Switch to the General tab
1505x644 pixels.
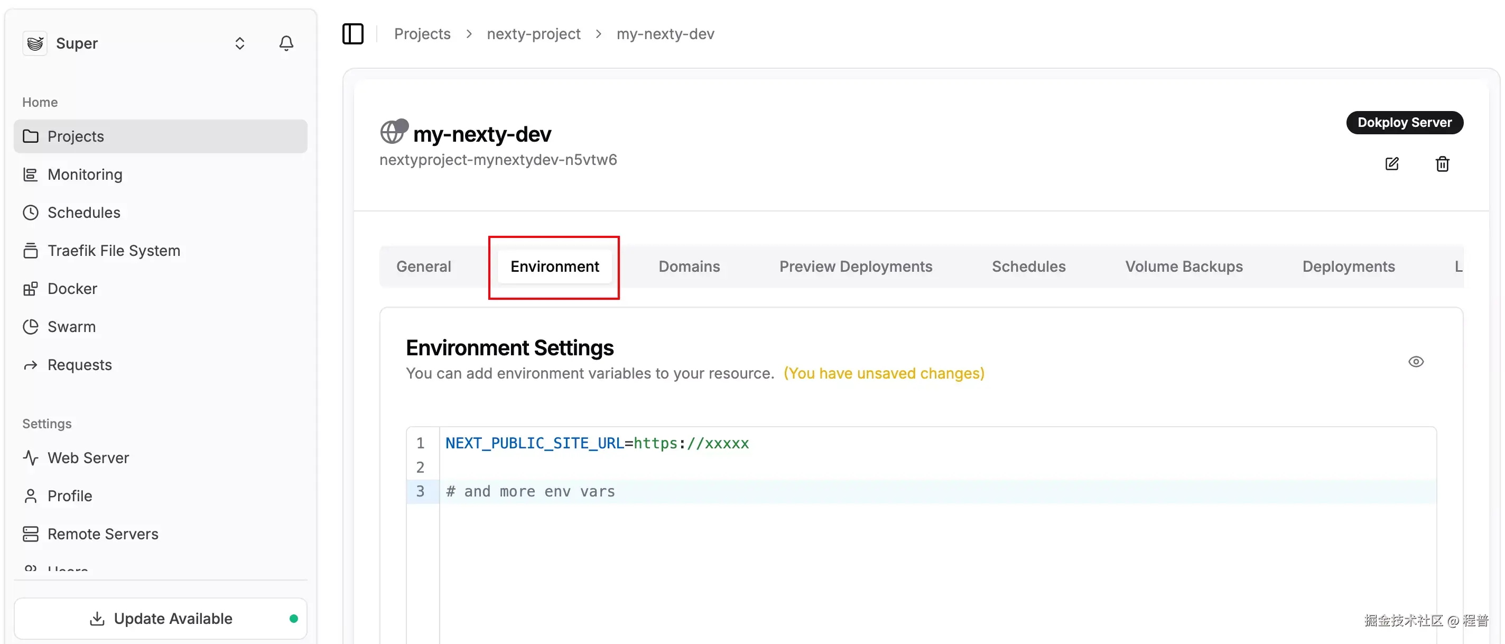424,266
